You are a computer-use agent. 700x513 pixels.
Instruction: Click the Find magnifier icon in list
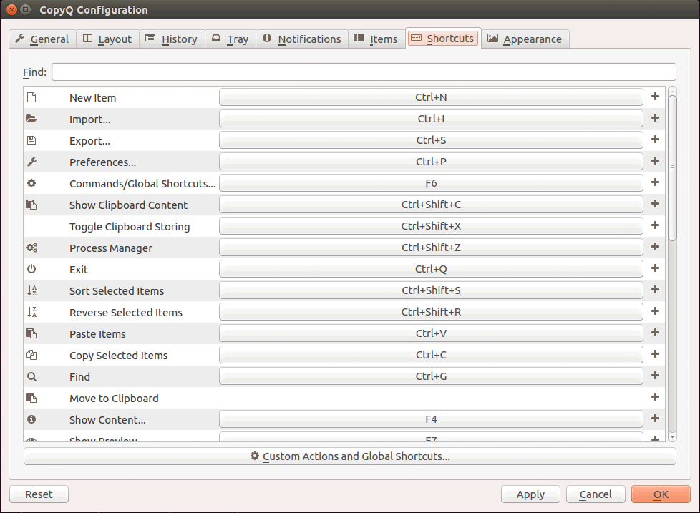[x=31, y=376]
